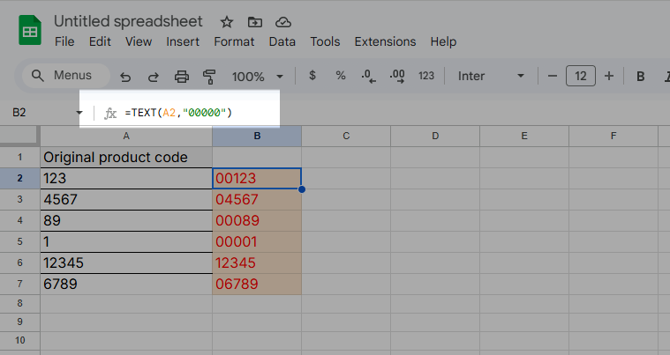This screenshot has height=355, width=670.
Task: Click the redo arrow
Action: 153,77
